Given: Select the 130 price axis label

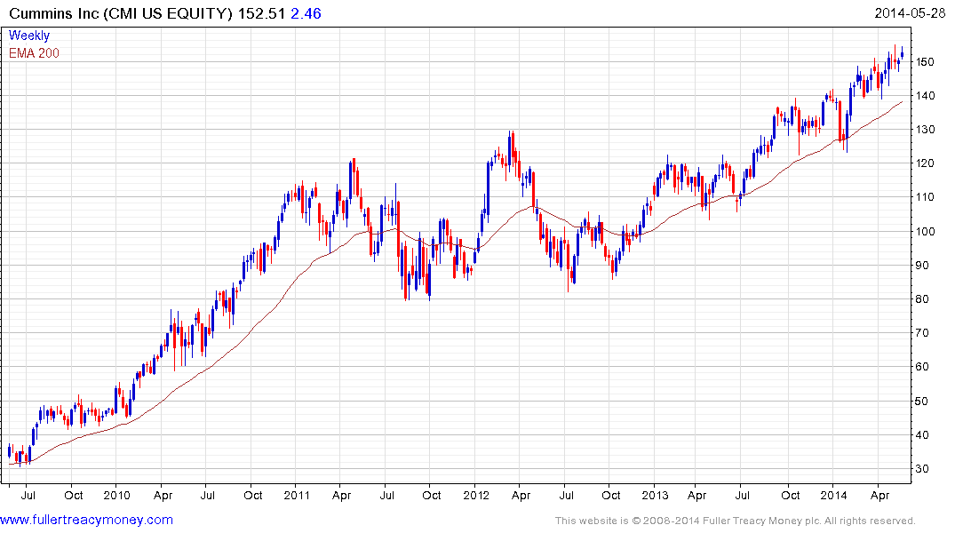Looking at the screenshot, I should 925,130.
